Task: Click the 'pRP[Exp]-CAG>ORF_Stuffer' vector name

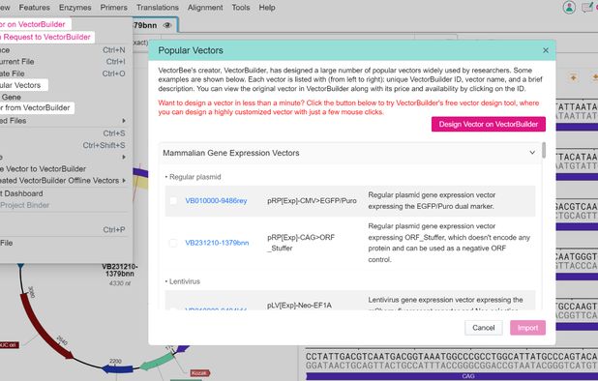Action: (301, 243)
